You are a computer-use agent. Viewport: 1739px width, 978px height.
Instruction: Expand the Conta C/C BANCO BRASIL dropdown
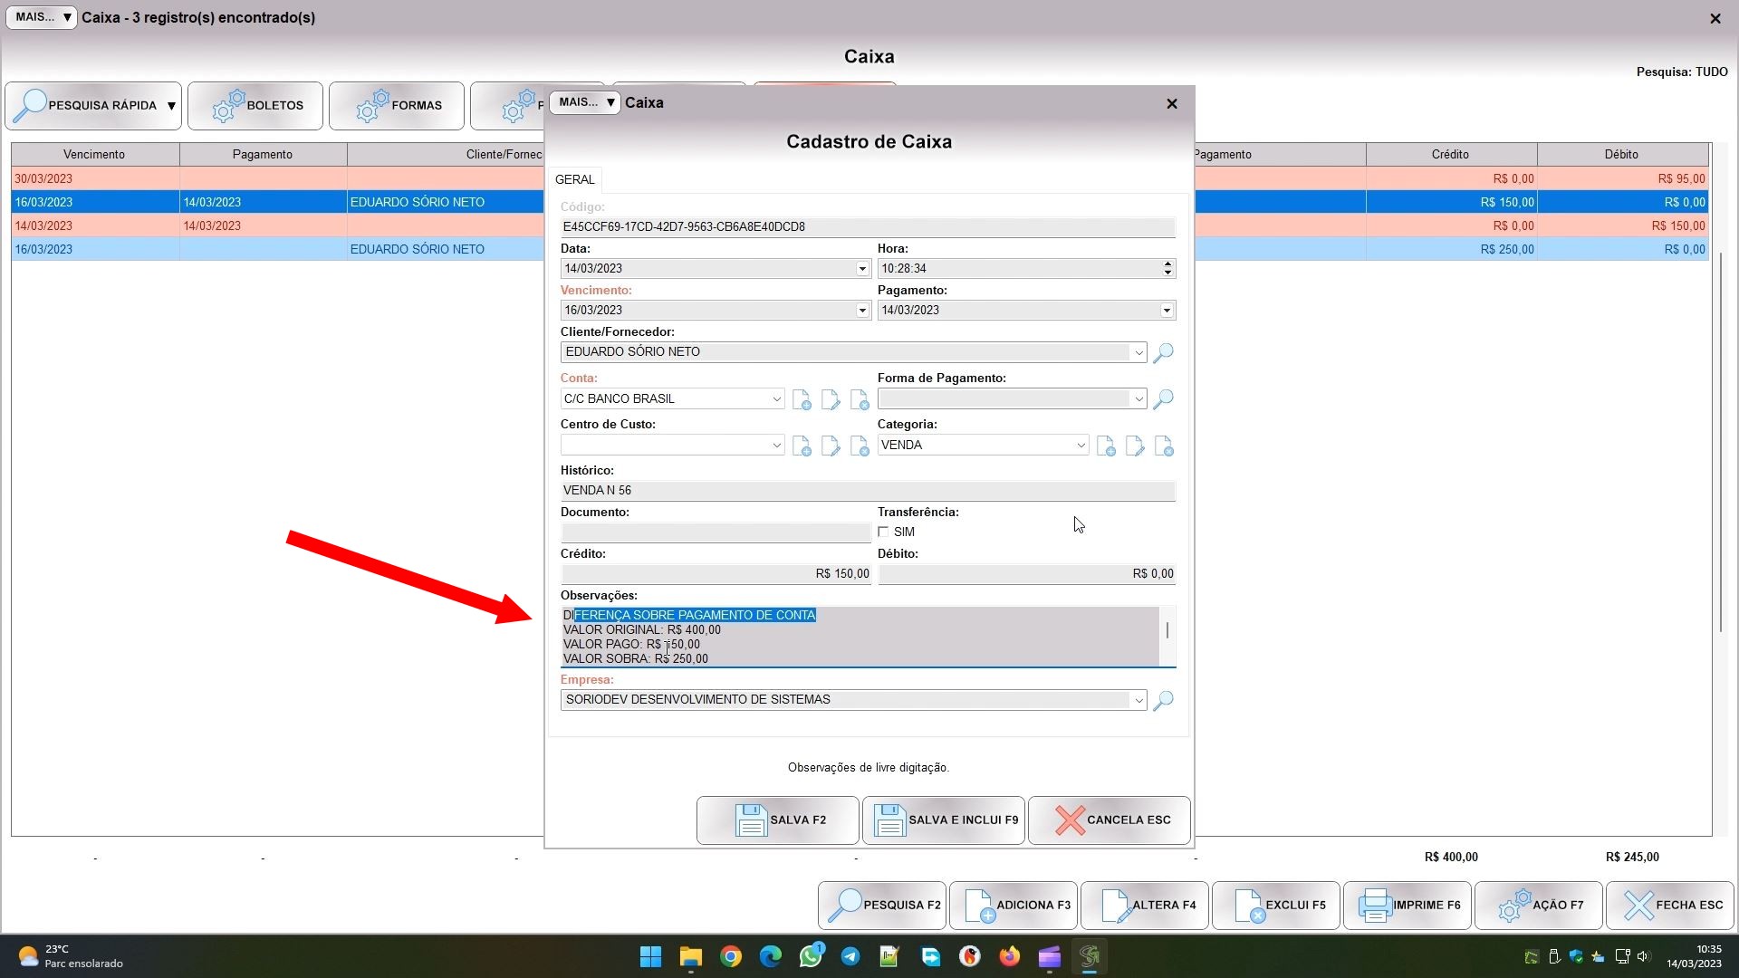pos(776,398)
